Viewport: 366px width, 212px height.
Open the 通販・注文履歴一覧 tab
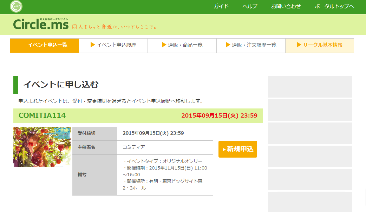coord(251,46)
